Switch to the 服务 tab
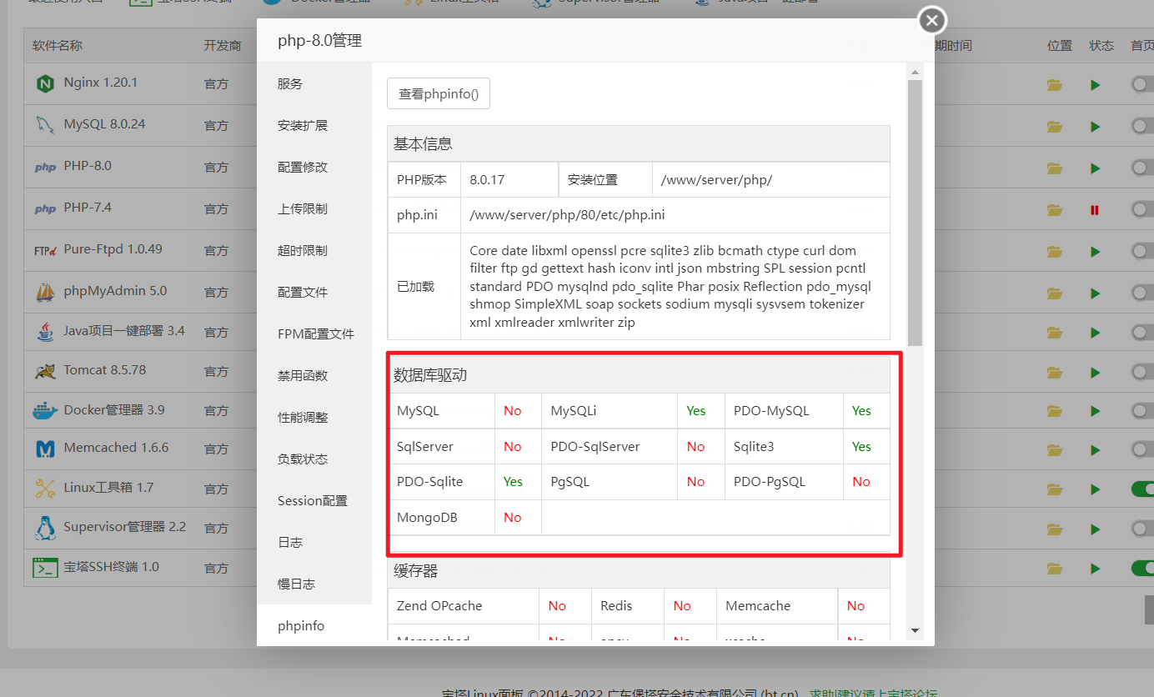Viewport: 1154px width, 697px height. tap(314, 83)
